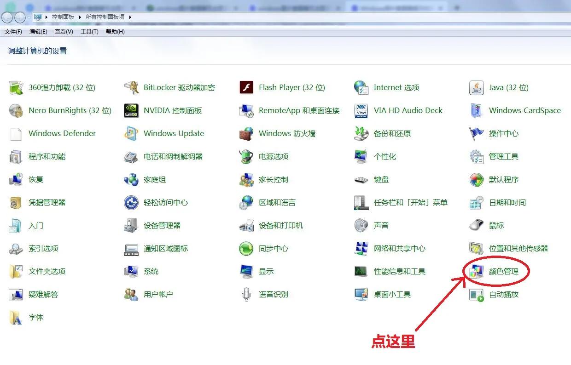
Task: Click the Windows CardSpace icon
Action: [x=477, y=110]
